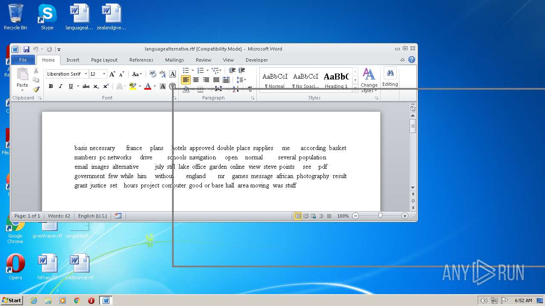Switch to the Page Layout tab

click(104, 60)
